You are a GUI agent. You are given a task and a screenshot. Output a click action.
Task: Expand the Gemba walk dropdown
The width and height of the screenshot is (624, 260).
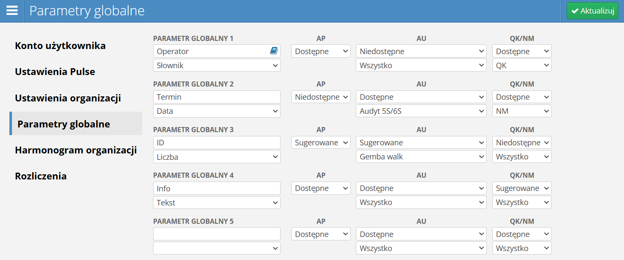pyautogui.click(x=421, y=157)
